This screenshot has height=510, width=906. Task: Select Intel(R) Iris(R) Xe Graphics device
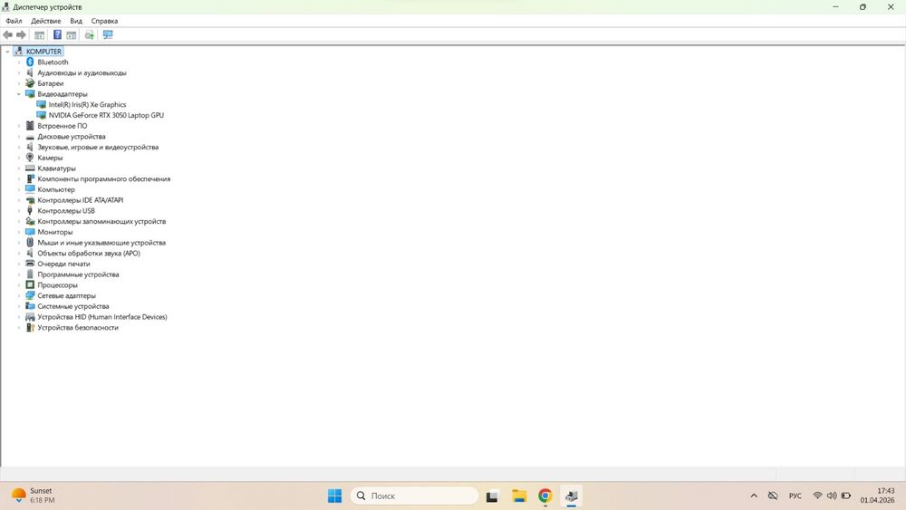(87, 104)
